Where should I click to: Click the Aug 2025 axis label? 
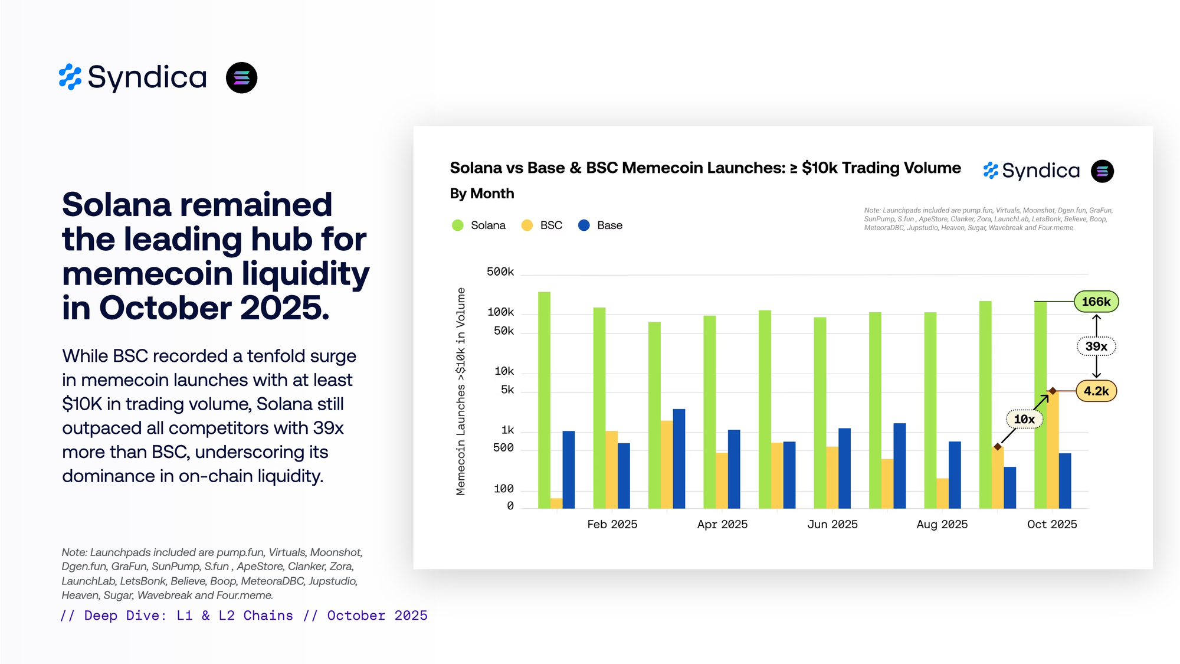(x=942, y=524)
